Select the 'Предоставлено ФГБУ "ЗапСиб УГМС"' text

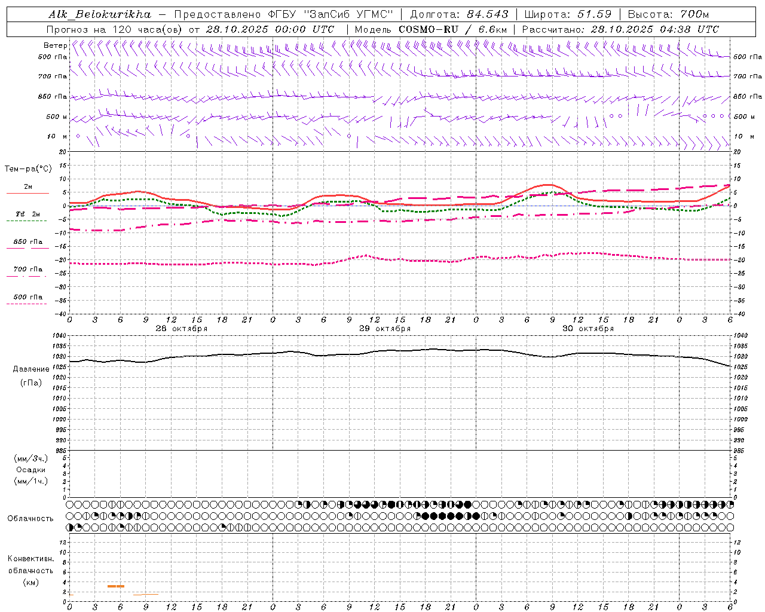click(284, 14)
